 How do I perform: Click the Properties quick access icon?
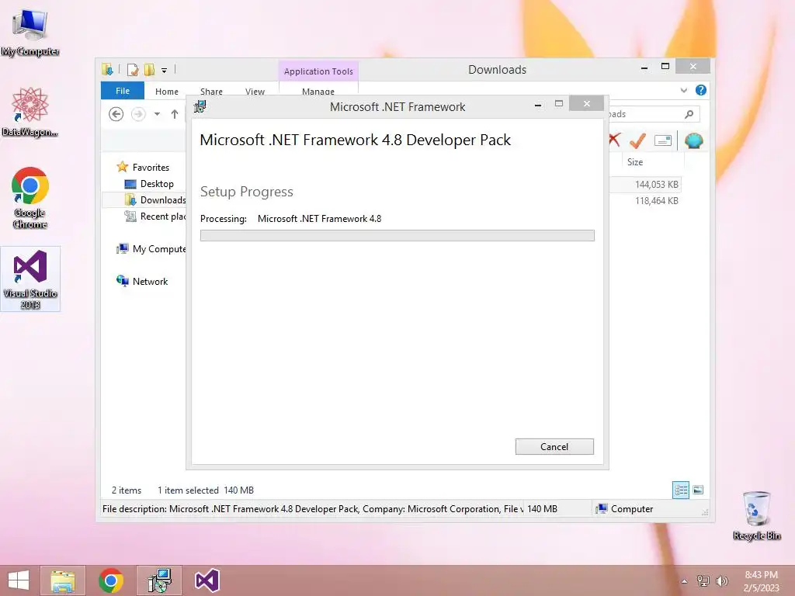[x=133, y=69]
